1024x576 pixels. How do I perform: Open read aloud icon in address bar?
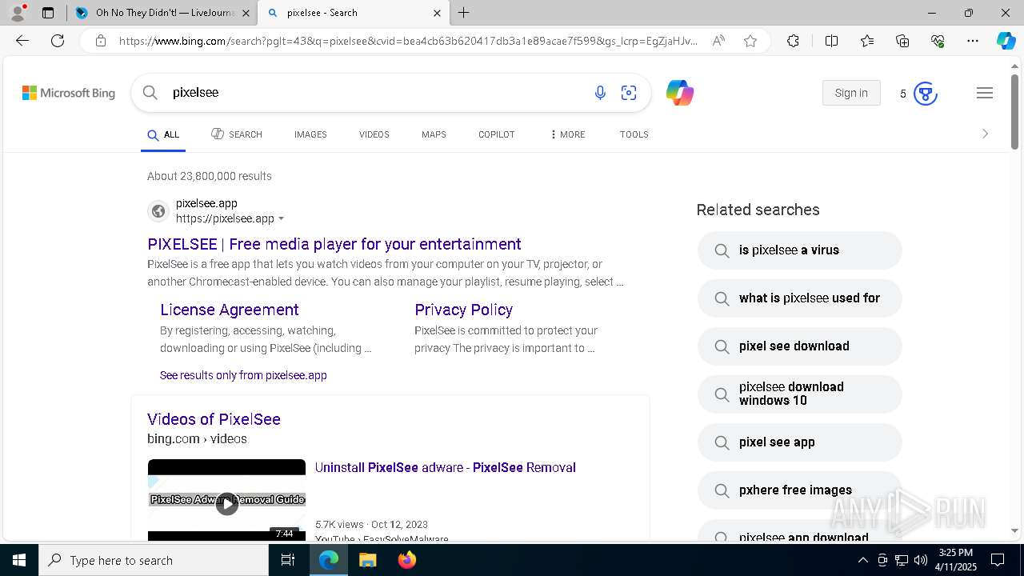[x=718, y=41]
